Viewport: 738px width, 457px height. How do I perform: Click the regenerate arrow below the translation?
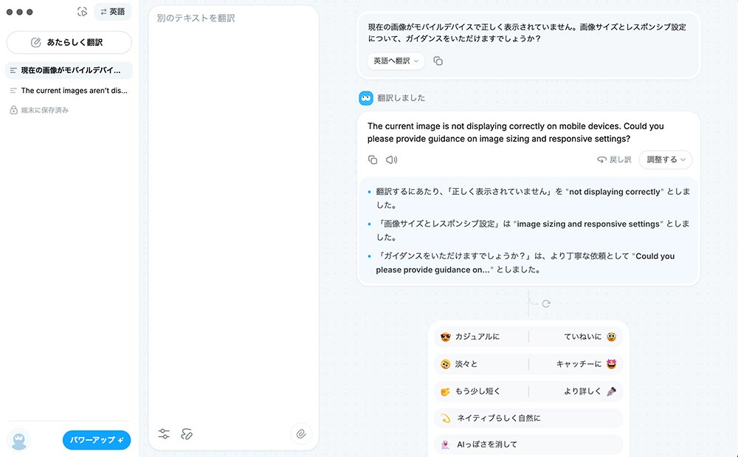click(546, 303)
